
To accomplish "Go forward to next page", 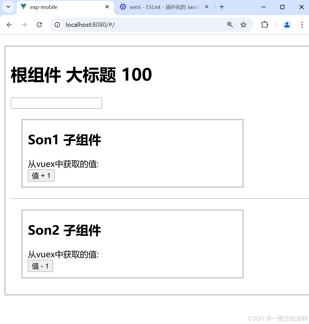I will [x=24, y=25].
